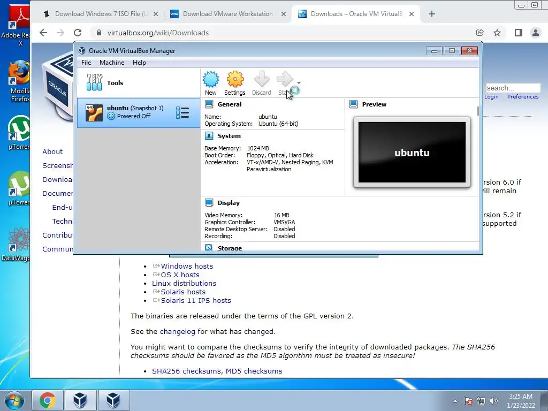Select the Downloads Oracle VM VirtualBox tab

tap(356, 14)
